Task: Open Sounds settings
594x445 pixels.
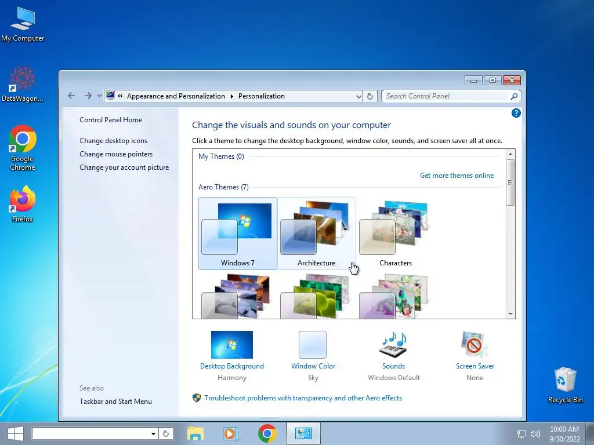Action: point(394,355)
